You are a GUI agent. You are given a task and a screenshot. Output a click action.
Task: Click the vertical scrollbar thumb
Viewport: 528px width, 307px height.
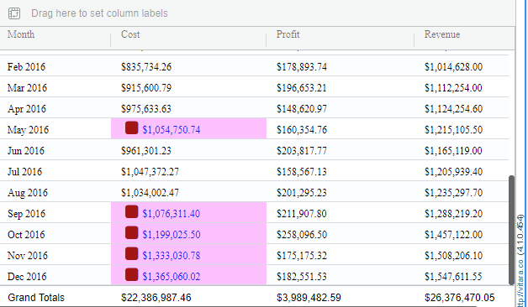[x=511, y=230]
